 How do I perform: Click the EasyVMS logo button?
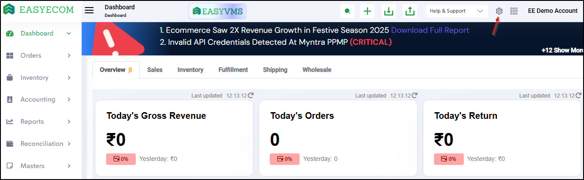point(217,12)
